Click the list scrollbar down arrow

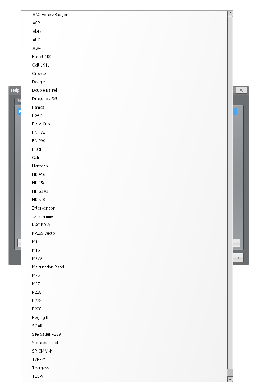(x=230, y=379)
